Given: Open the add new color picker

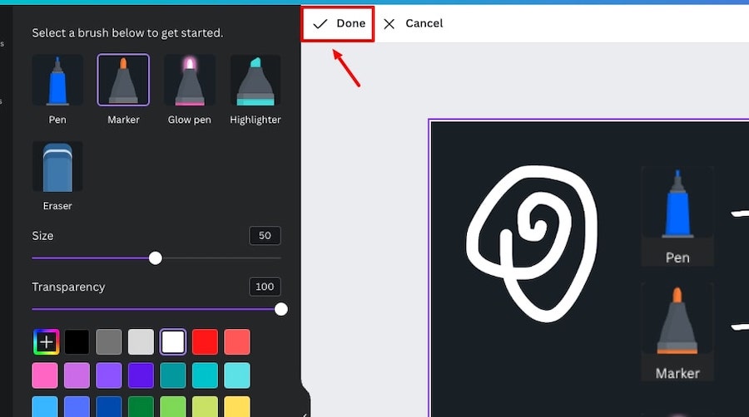Looking at the screenshot, I should [x=46, y=341].
